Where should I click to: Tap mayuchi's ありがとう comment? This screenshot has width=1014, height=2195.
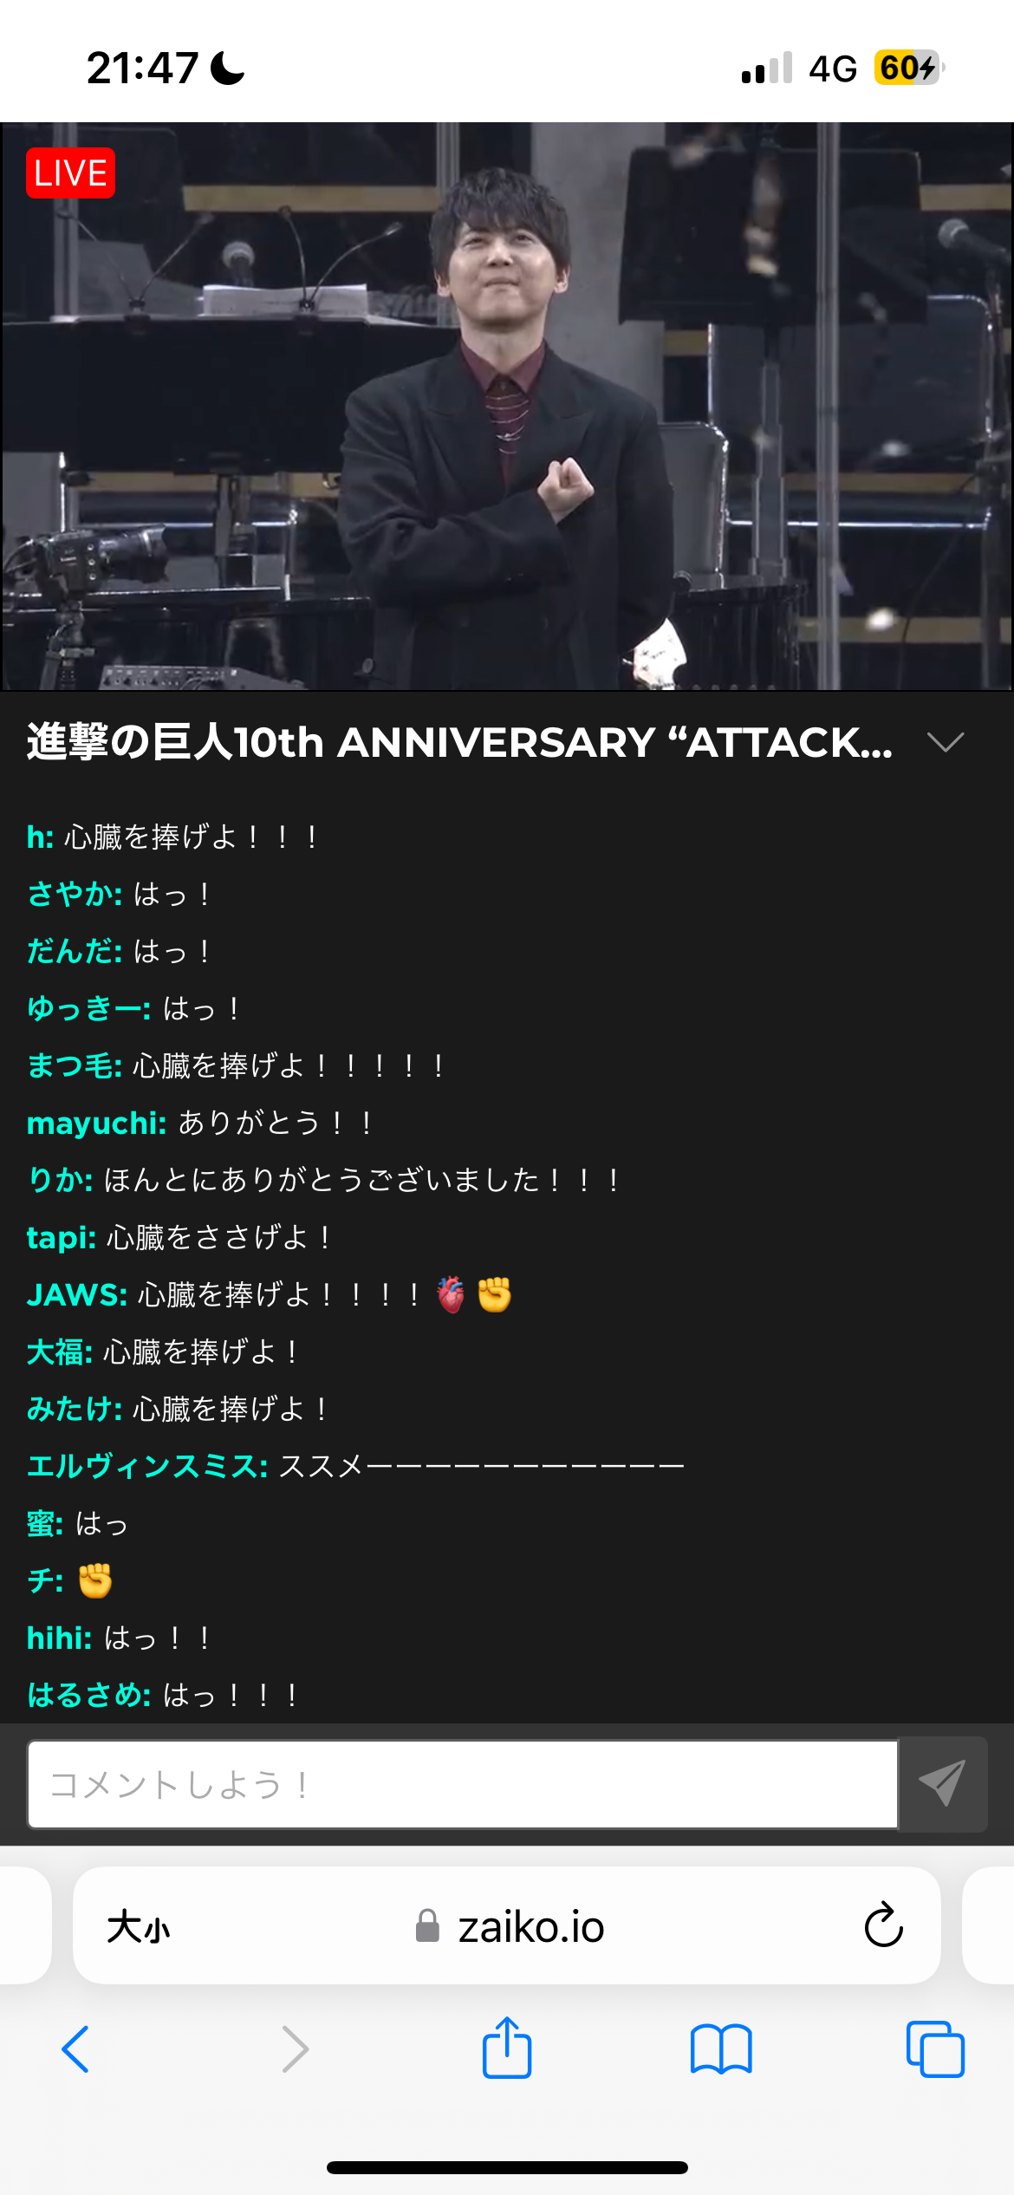click(200, 1123)
